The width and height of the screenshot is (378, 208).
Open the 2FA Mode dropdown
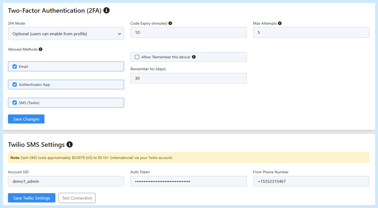[66, 34]
